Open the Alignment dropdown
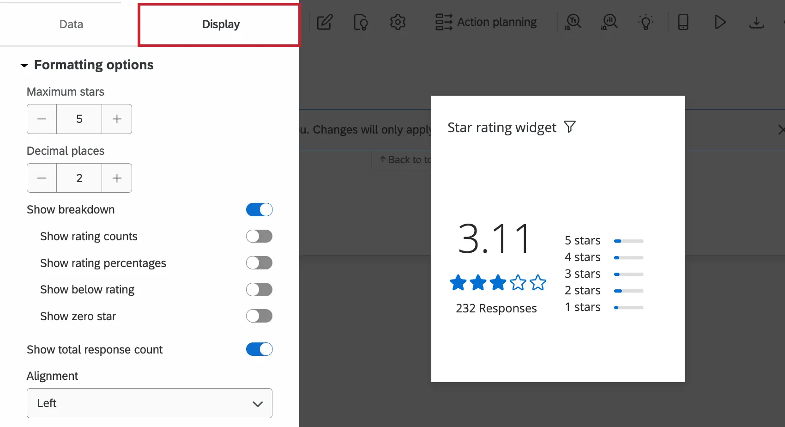Viewport: 785px width, 427px height. pyautogui.click(x=149, y=403)
